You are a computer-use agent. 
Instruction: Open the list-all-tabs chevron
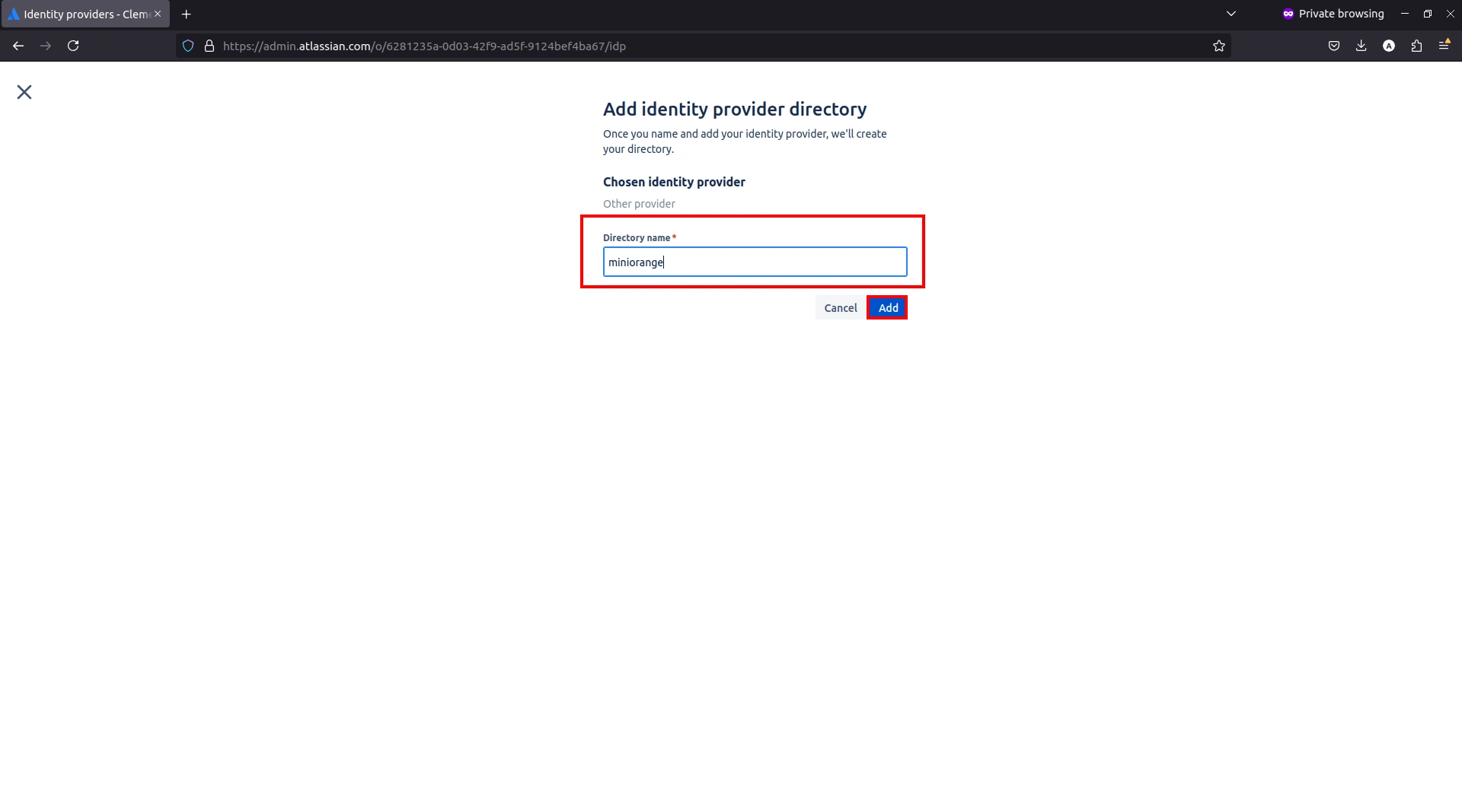1231,14
